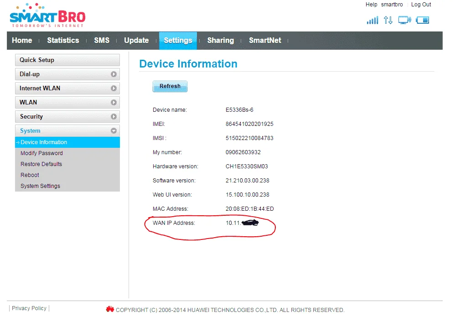Viewport: 455px width, 317px height.
Task: Open the Sharing tab
Action: (221, 40)
